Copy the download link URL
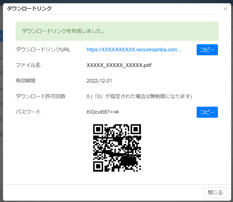233x202 pixels. pos(207,50)
